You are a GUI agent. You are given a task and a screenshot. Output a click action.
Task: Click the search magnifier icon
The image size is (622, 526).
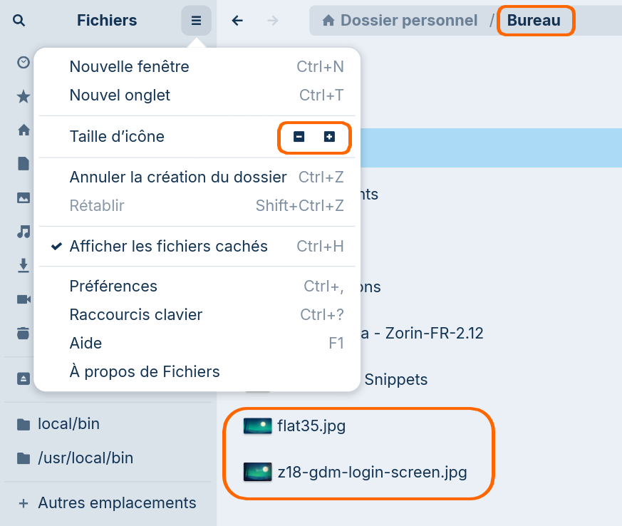pyautogui.click(x=19, y=21)
